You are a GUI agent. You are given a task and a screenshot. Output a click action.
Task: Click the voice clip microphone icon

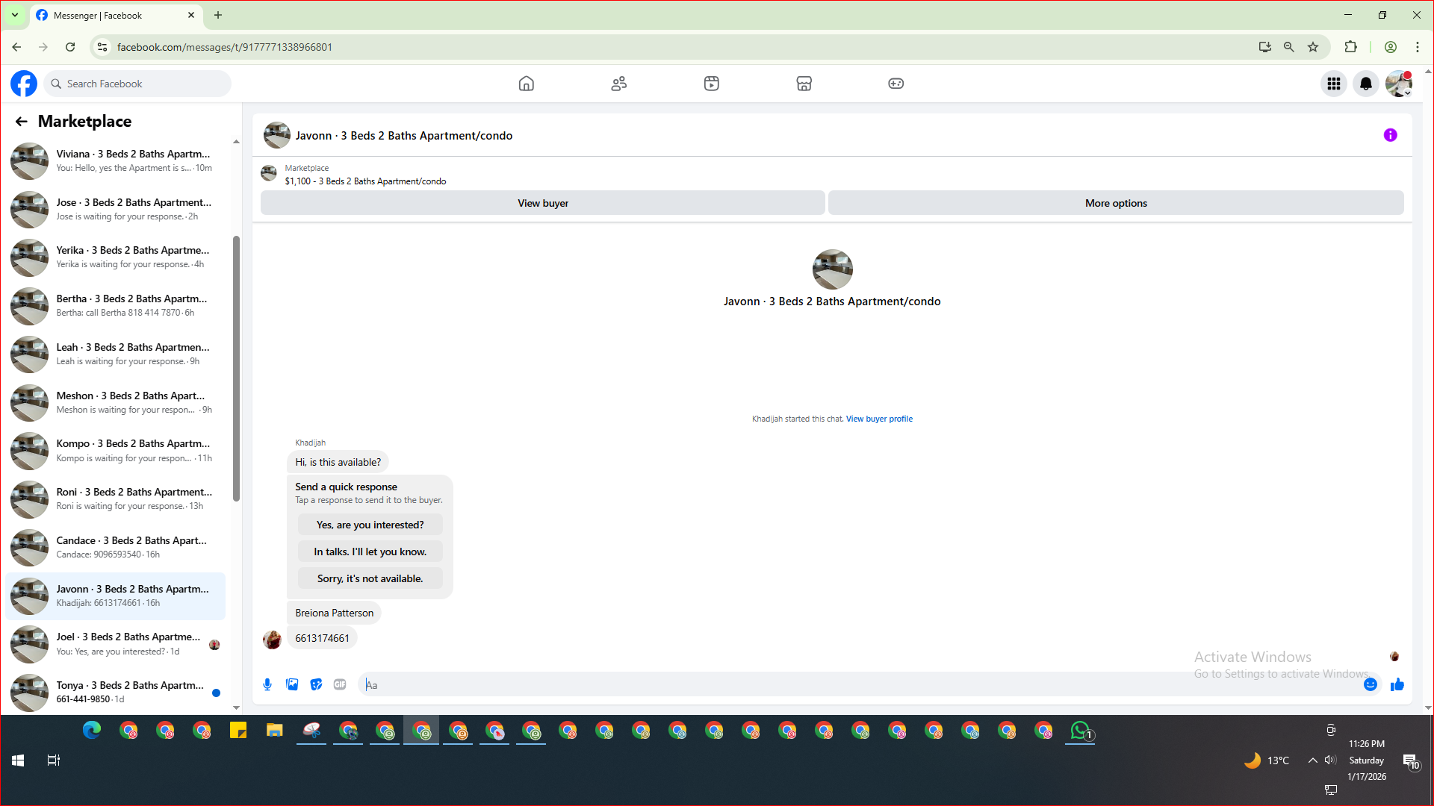pos(267,684)
